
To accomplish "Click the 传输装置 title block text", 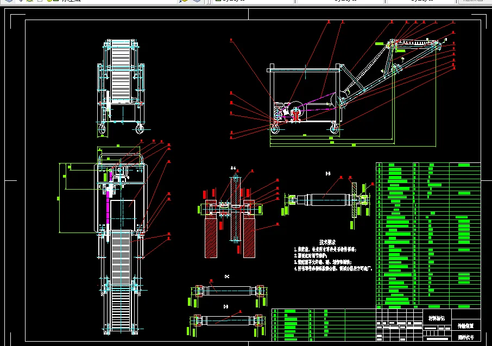I will [x=465, y=326].
